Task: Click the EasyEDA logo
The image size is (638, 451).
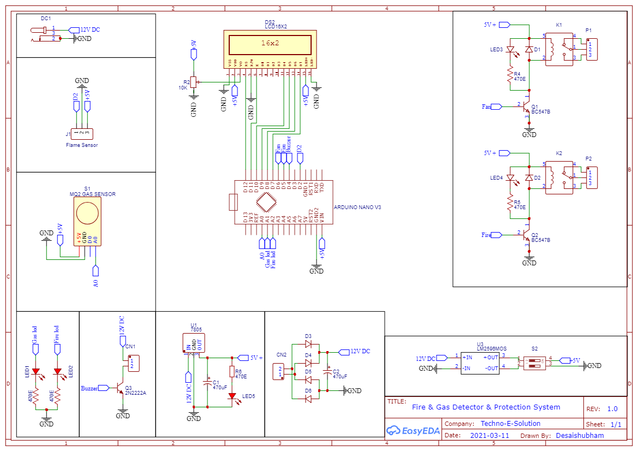Action: (x=412, y=431)
